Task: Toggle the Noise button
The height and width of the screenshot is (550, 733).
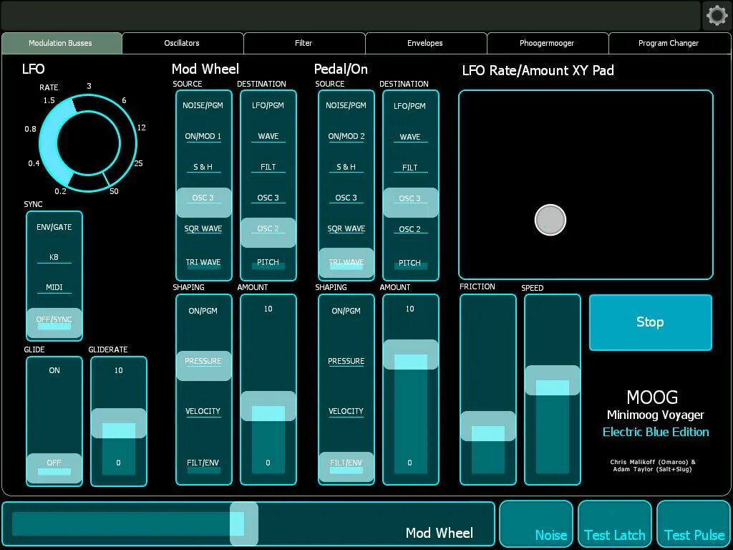Action: 536,524
